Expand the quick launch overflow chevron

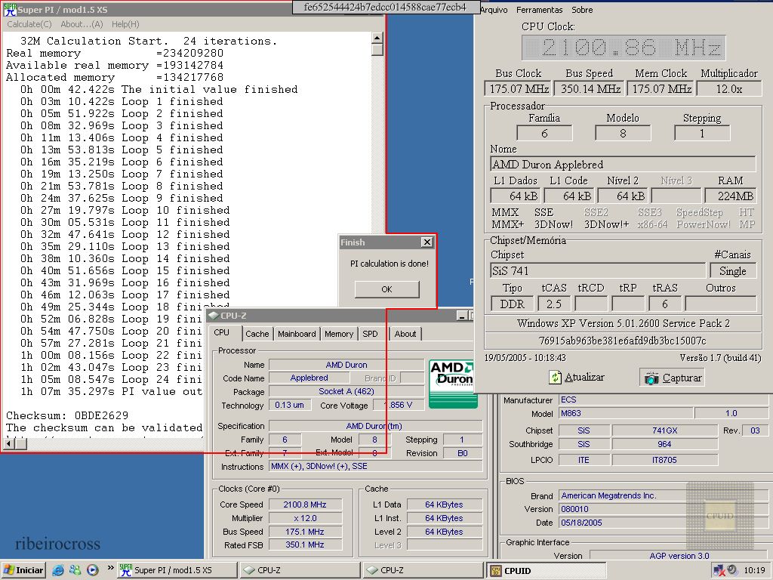coord(110,568)
